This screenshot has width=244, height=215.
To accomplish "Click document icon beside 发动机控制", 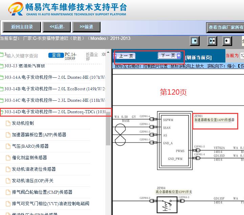I will pos(8,123).
